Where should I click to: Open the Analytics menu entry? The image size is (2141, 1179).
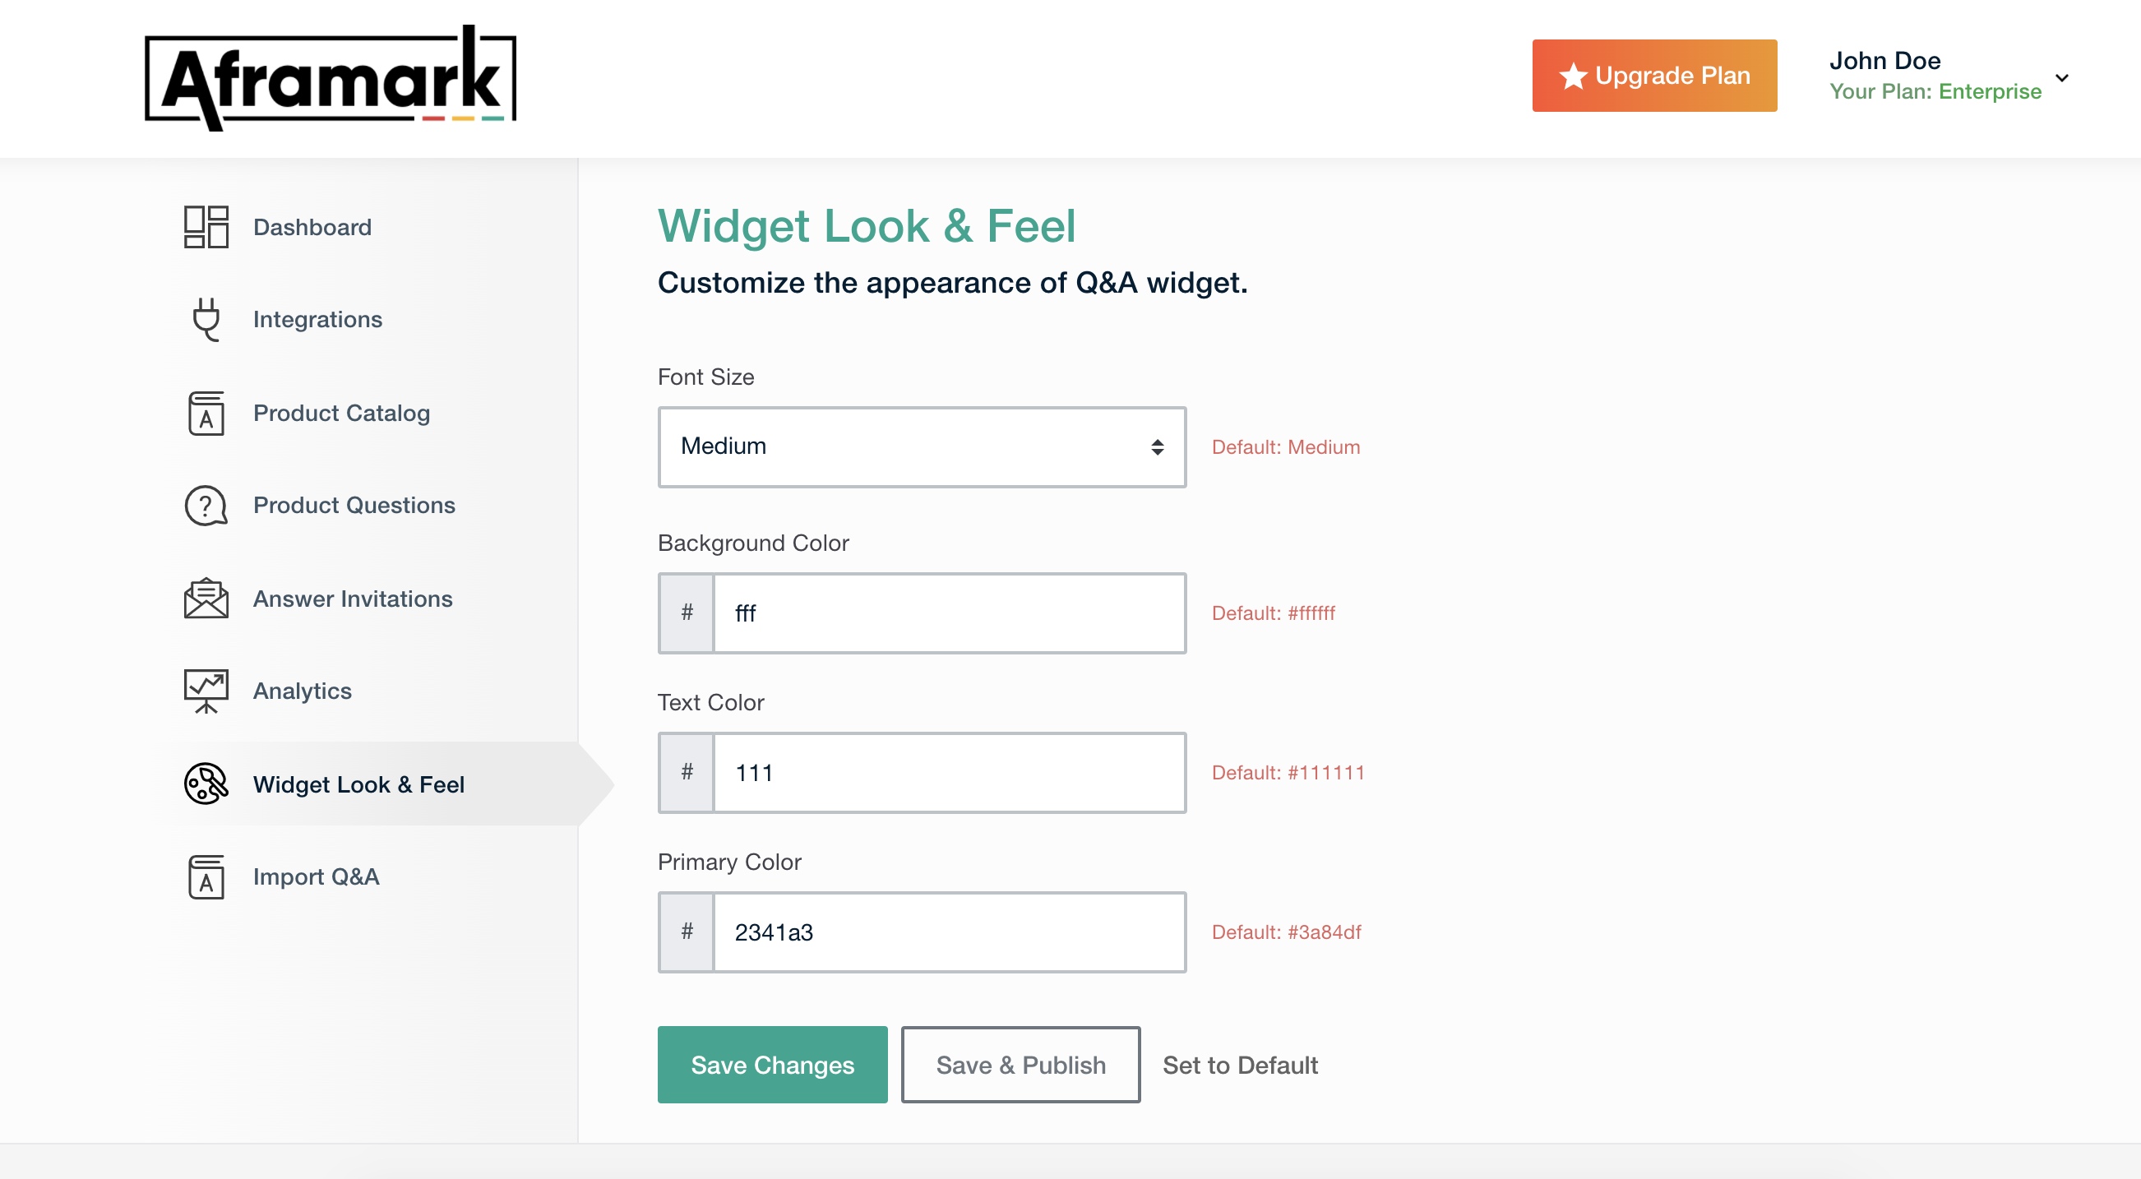(x=303, y=691)
